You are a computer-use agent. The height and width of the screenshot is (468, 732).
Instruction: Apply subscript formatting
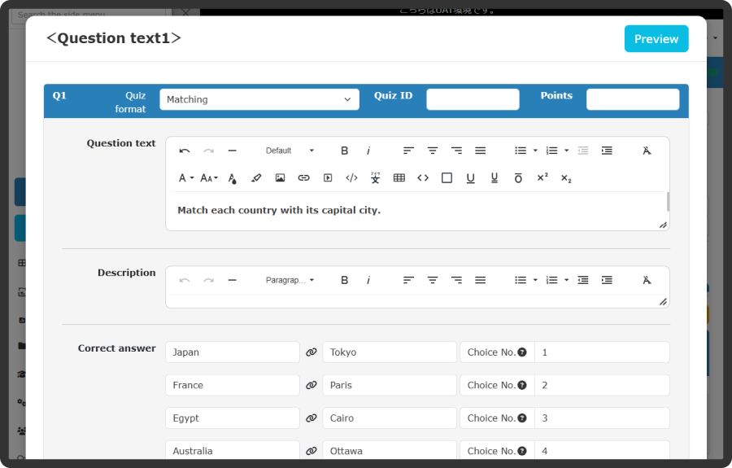pos(566,178)
